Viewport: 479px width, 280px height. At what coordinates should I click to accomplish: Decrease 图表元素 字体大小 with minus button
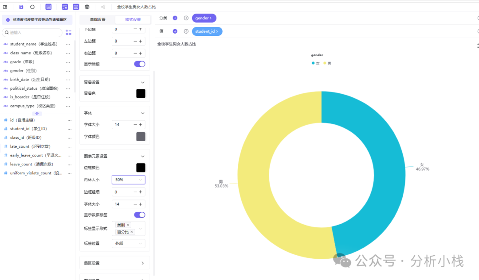[135, 204]
